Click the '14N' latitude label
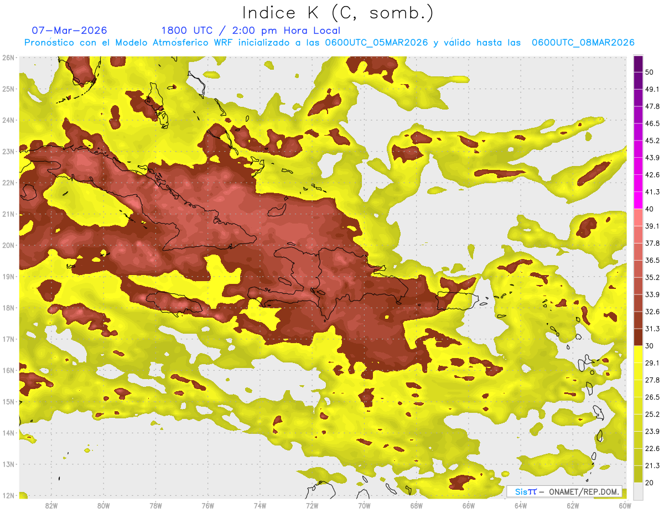The height and width of the screenshot is (513, 664). (x=8, y=433)
